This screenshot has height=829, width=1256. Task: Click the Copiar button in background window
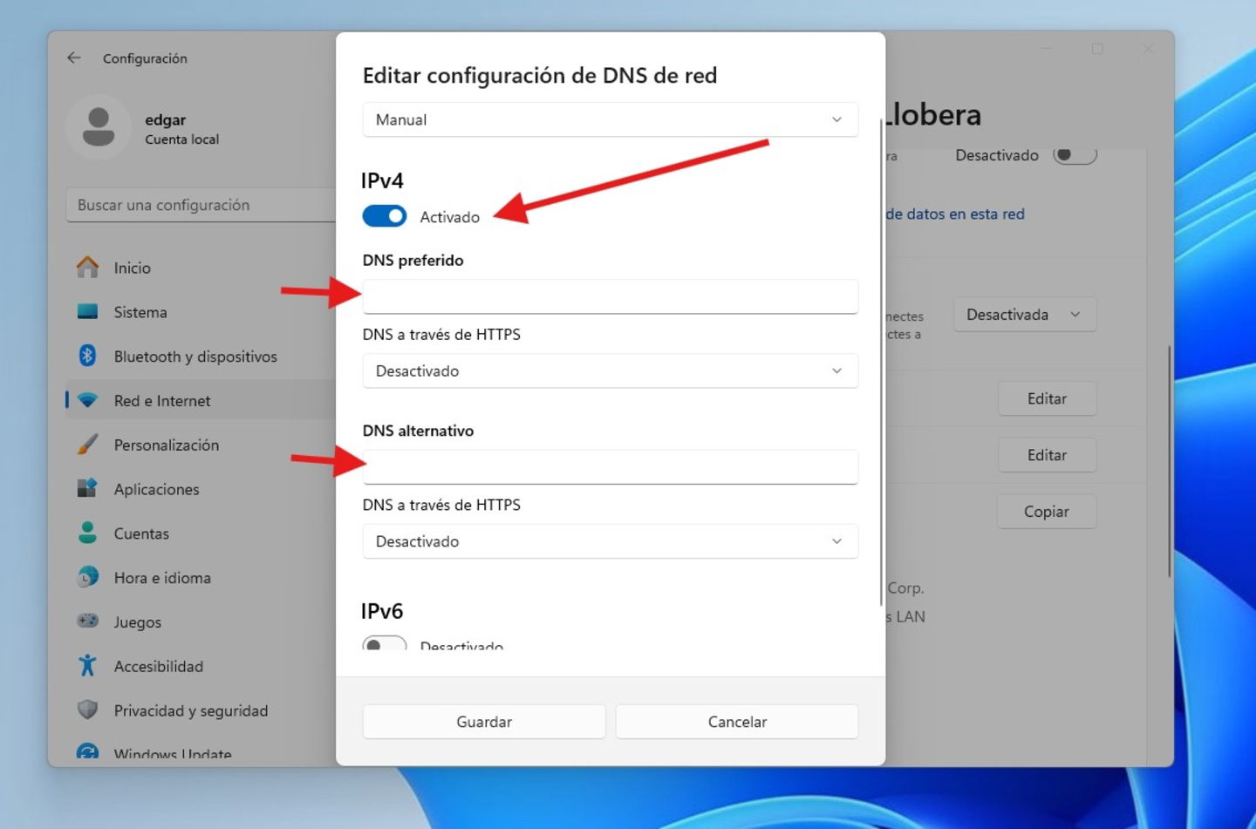1047,512
